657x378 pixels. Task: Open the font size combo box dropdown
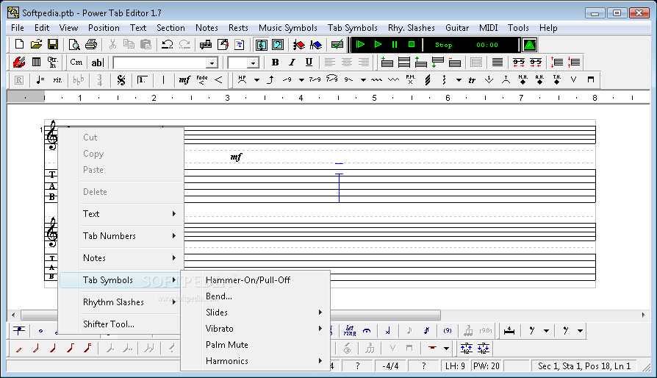click(253, 63)
